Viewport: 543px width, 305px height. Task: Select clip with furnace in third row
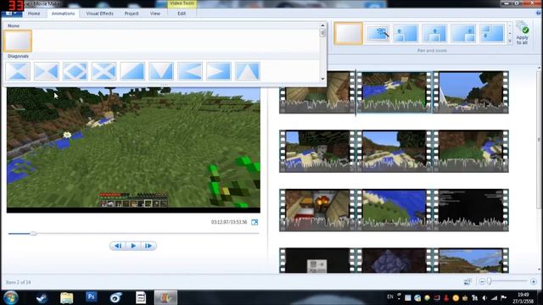[x=317, y=210]
